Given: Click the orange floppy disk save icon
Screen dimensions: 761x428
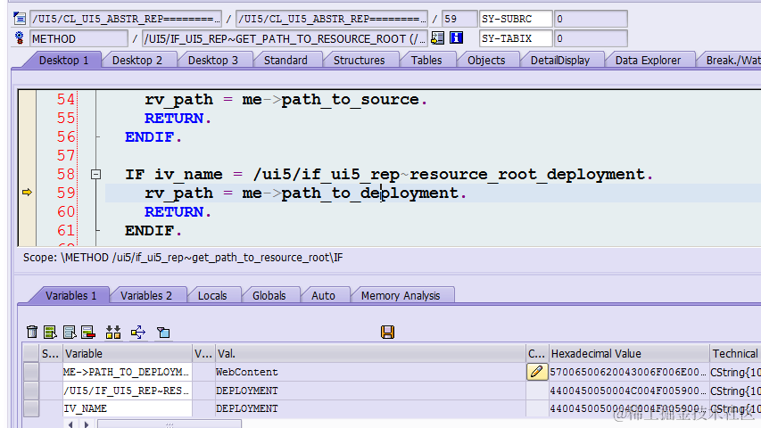Looking at the screenshot, I should click(387, 332).
